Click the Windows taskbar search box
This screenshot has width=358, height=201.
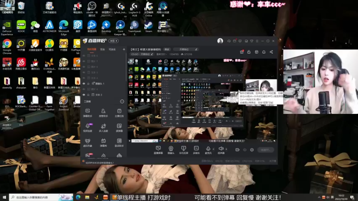click(41, 197)
